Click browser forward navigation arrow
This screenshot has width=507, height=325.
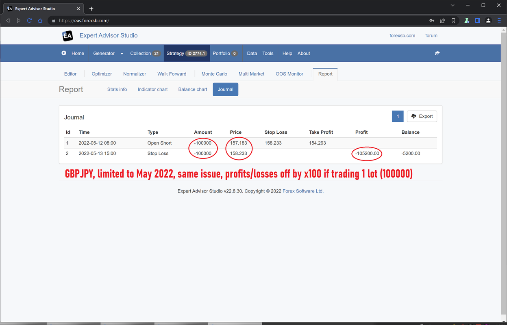click(19, 20)
